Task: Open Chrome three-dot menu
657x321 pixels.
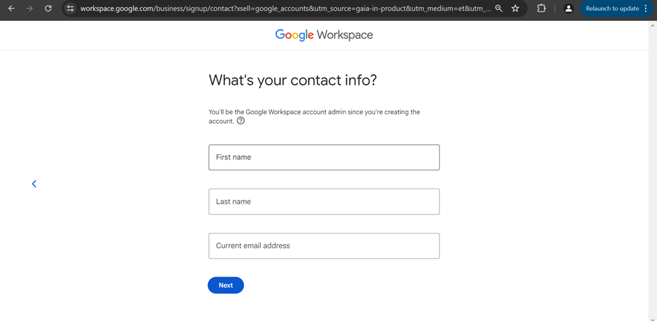Action: (x=646, y=8)
